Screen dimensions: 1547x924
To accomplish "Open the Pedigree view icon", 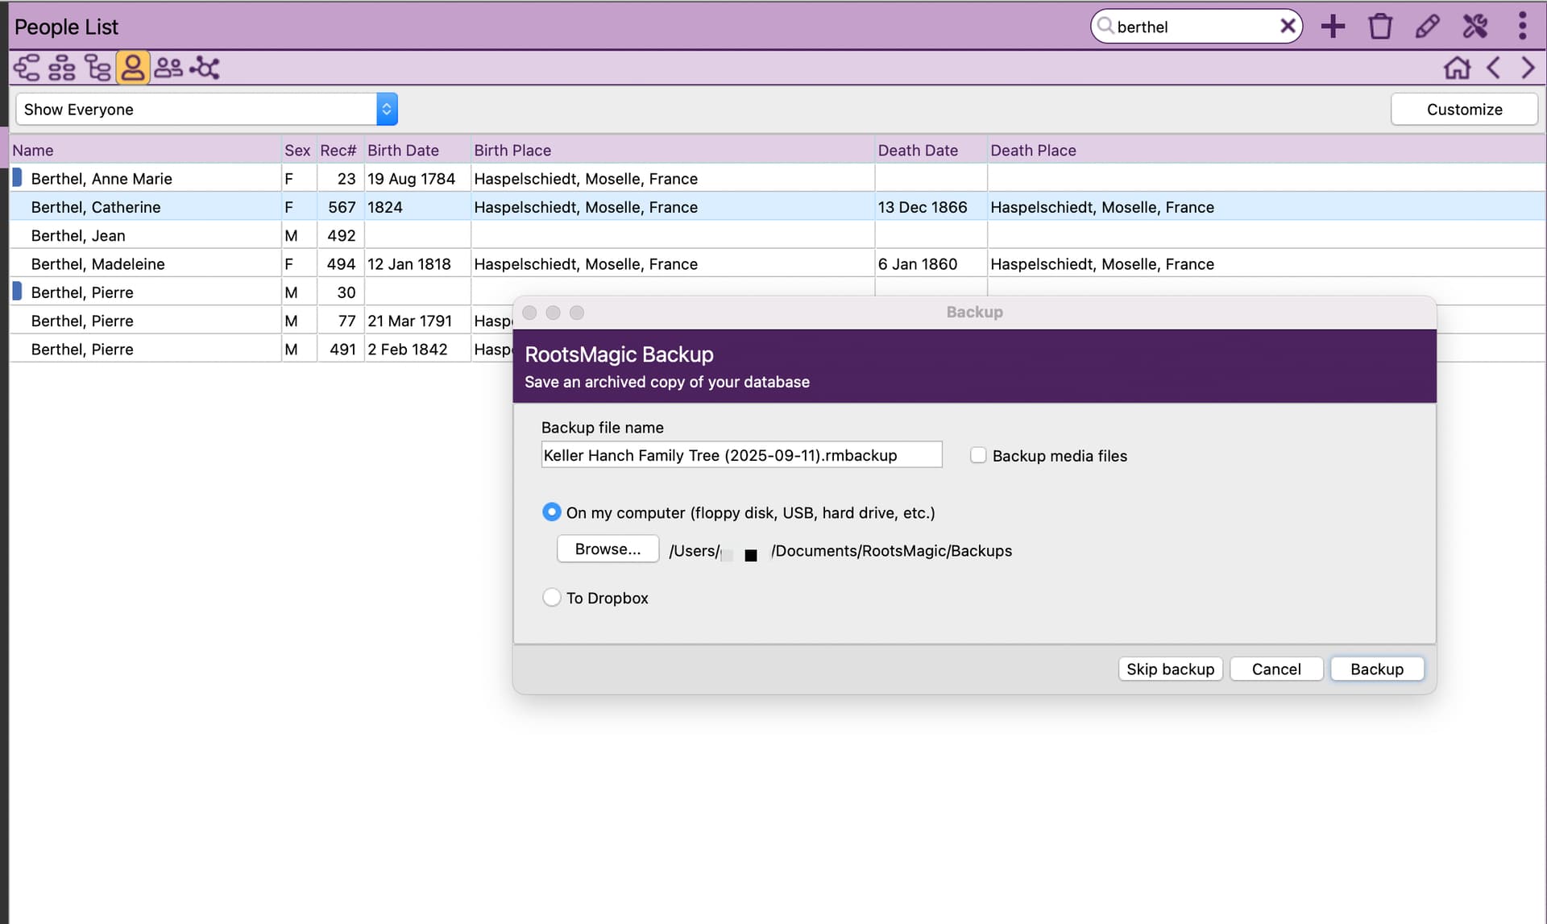I will (x=27, y=68).
